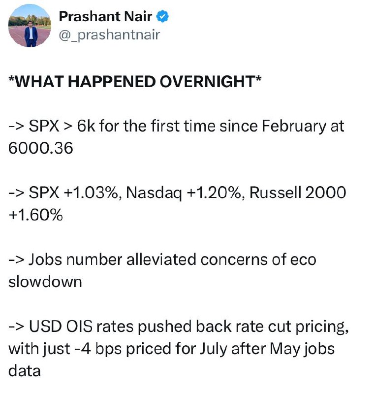376x394 pixels.
Task: Select the word slowdown
Action: (45, 282)
